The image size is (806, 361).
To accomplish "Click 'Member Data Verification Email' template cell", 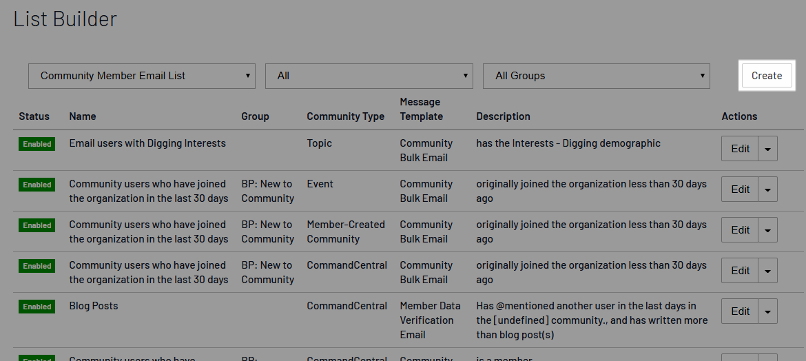I will tap(431, 320).
